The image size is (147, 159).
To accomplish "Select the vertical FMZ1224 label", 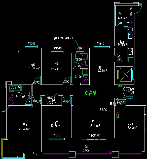I will click(x=124, y=92).
